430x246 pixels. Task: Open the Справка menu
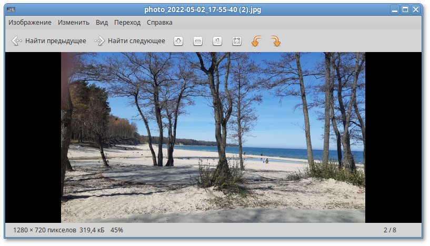pyautogui.click(x=159, y=23)
